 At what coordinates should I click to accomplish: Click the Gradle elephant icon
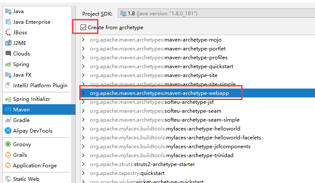coord(8,120)
